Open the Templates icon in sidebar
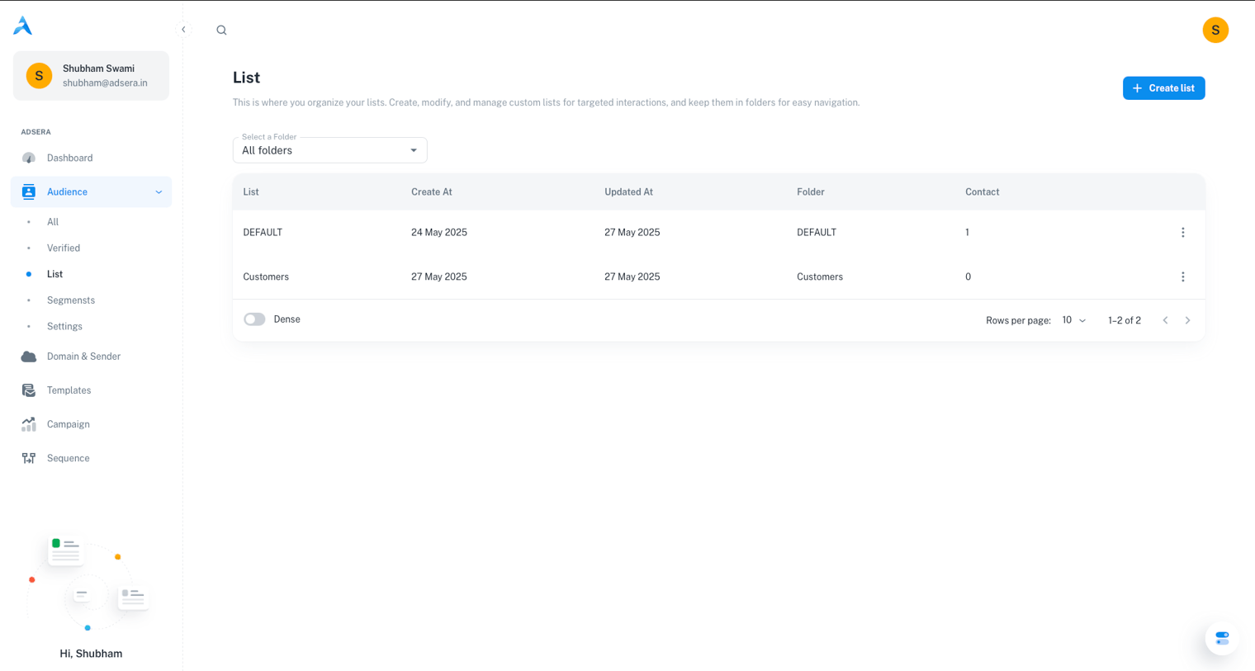Image resolution: width=1255 pixels, height=671 pixels. click(29, 390)
